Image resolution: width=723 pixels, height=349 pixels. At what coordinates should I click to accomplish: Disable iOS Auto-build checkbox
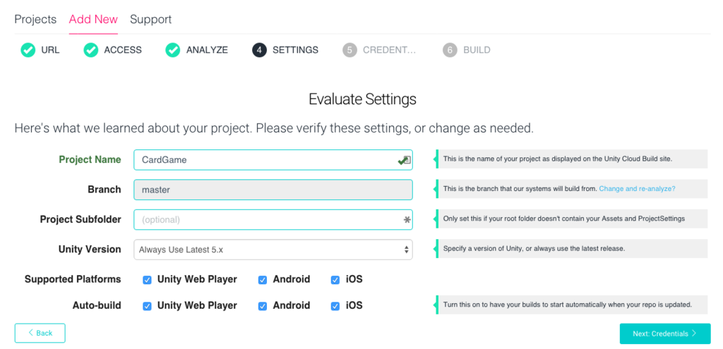coord(335,306)
